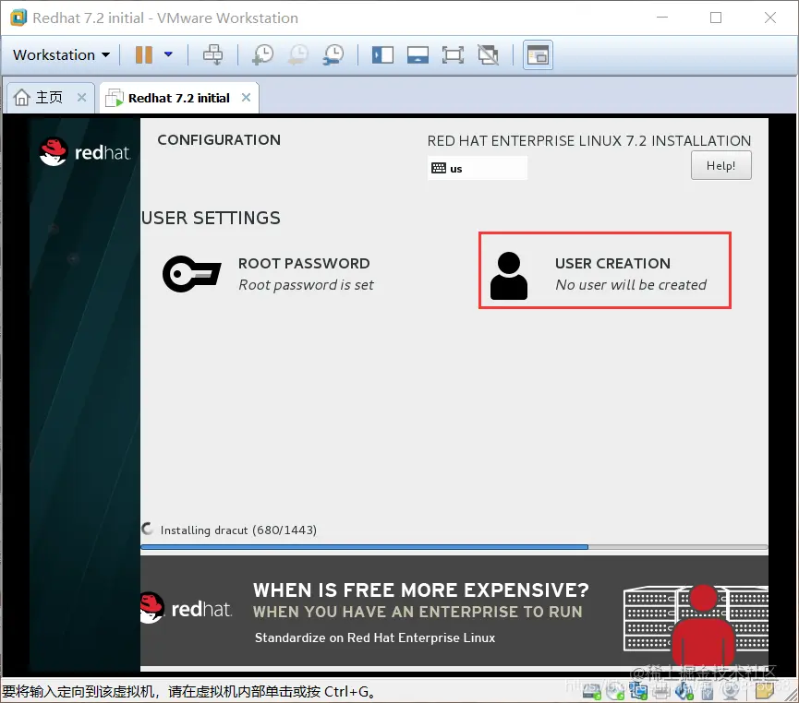
Task: Close the Redhat 7.2 initial tab
Action: click(246, 97)
